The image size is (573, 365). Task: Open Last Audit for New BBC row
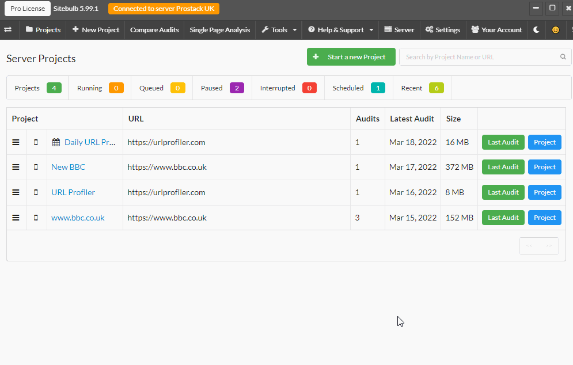503,167
